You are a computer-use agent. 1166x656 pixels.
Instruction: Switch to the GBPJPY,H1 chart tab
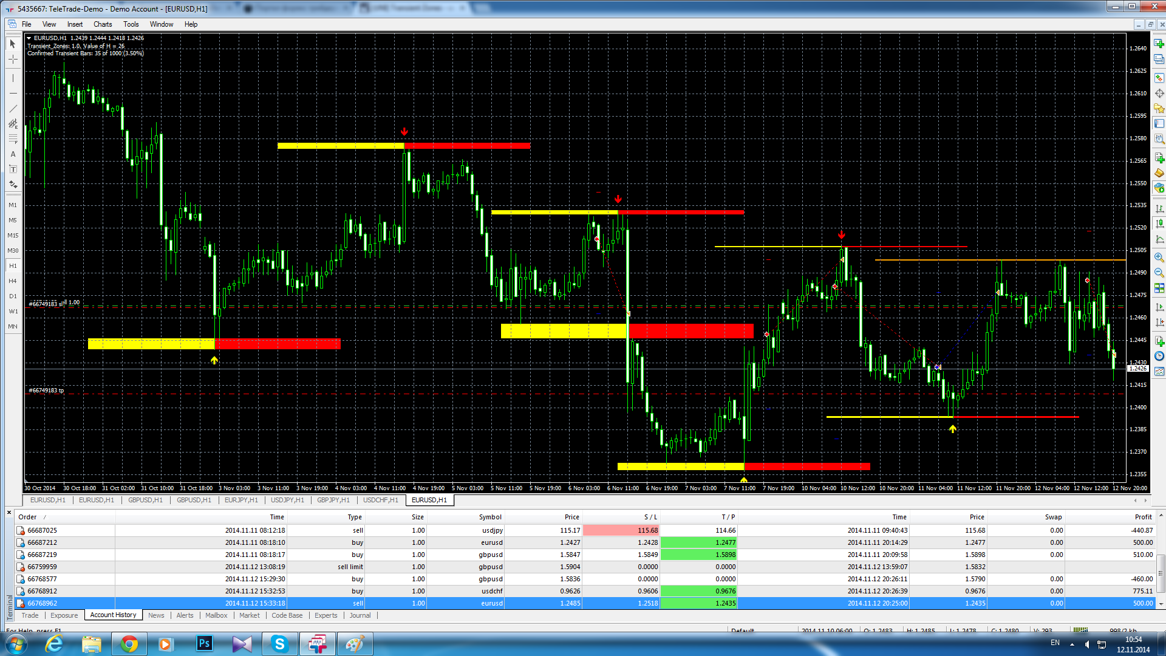pyautogui.click(x=333, y=500)
